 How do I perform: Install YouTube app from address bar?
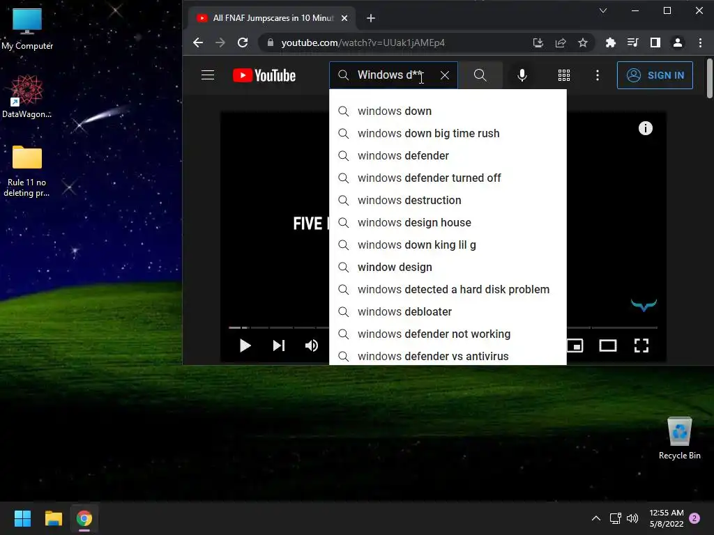coord(538,42)
